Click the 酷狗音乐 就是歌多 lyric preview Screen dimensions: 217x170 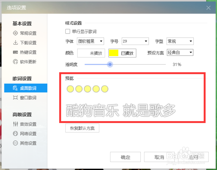(120, 110)
